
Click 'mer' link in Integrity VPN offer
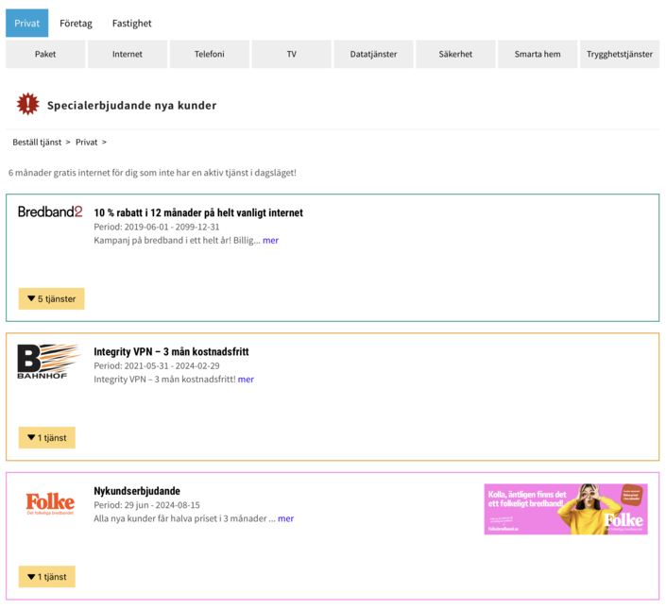246,380
